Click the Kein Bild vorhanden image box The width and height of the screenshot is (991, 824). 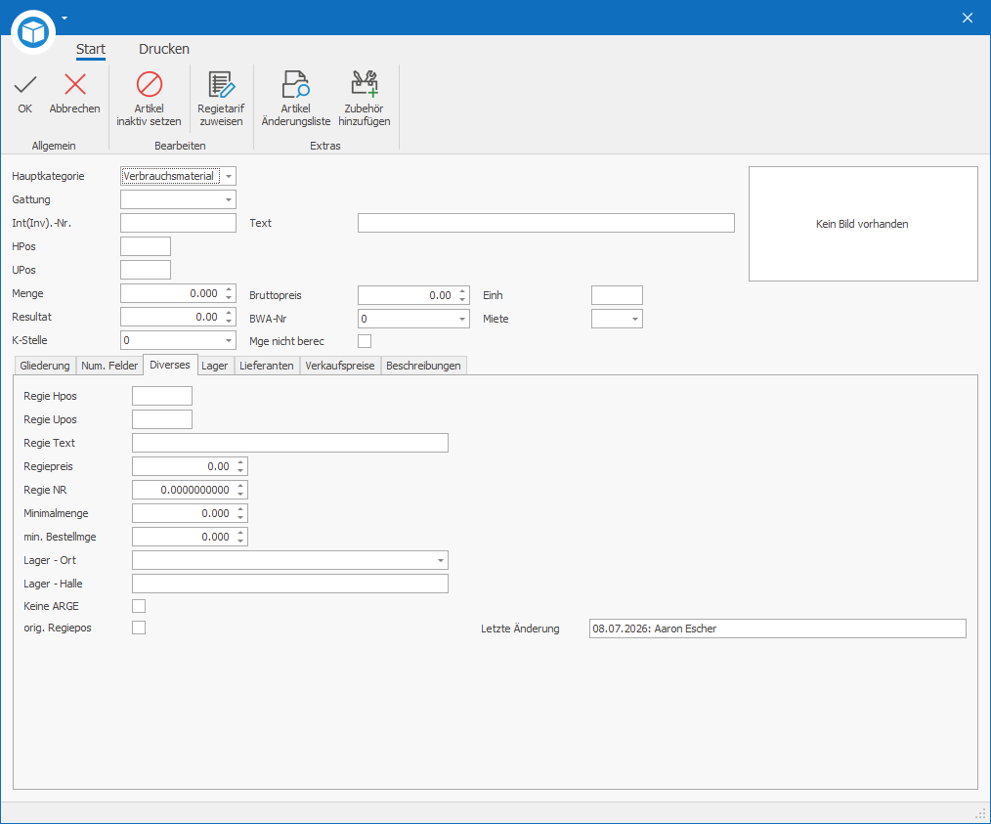tap(863, 224)
